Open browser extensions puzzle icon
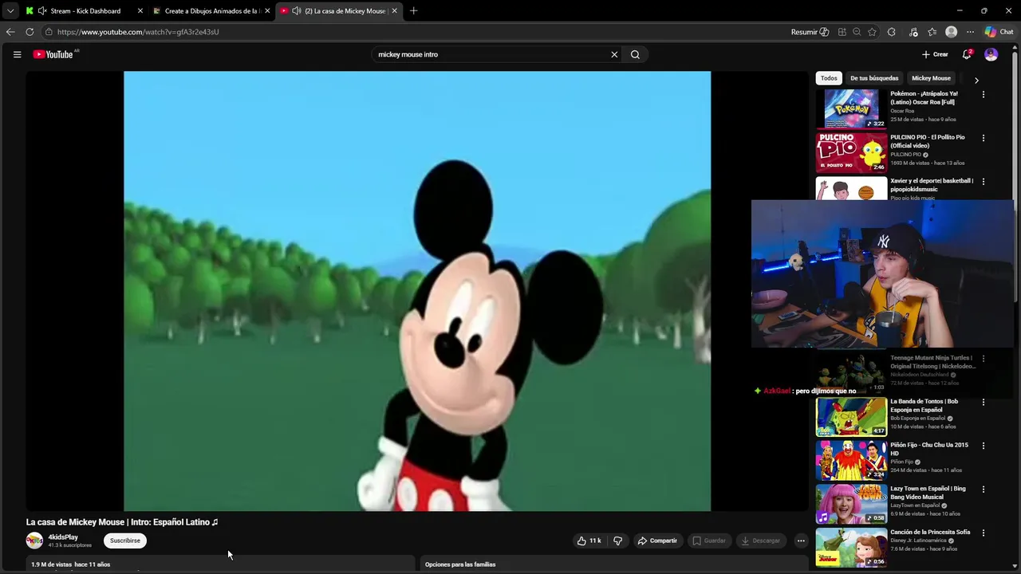1021x574 pixels. (891, 32)
